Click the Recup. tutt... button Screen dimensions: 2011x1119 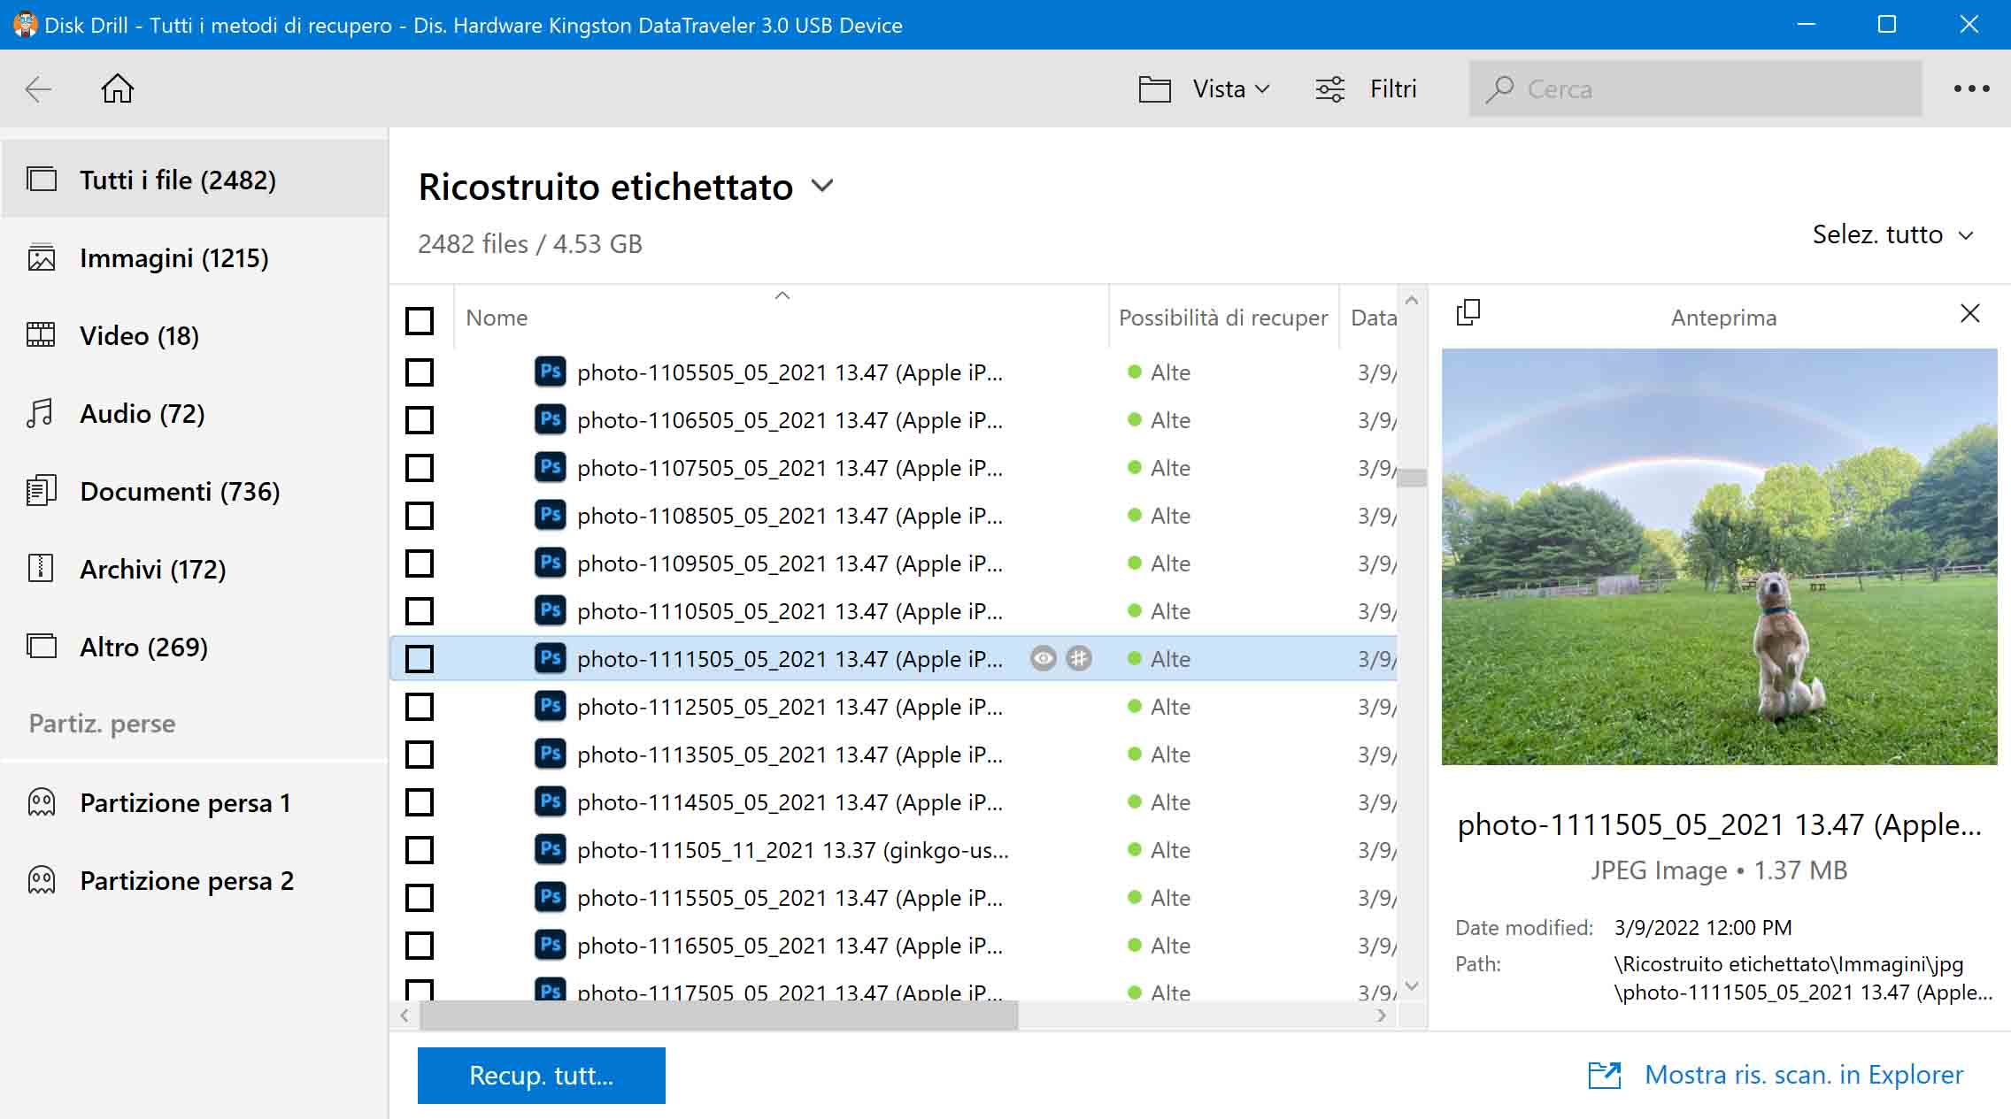click(541, 1075)
